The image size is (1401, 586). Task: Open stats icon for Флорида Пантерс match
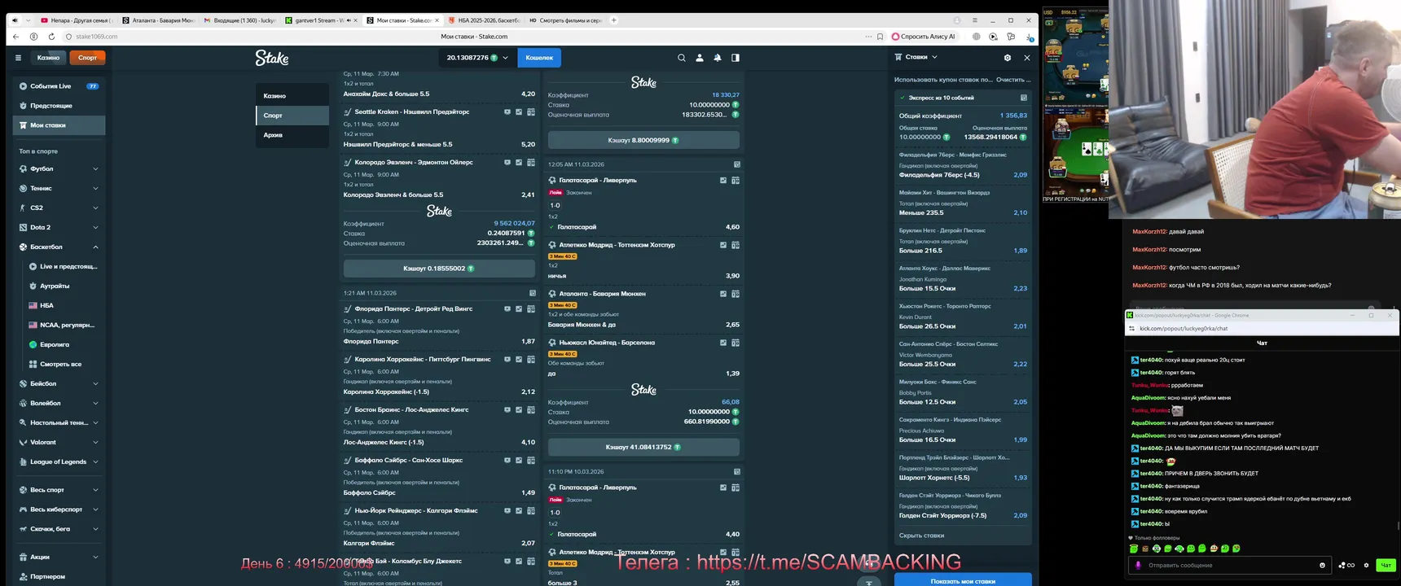click(x=519, y=309)
